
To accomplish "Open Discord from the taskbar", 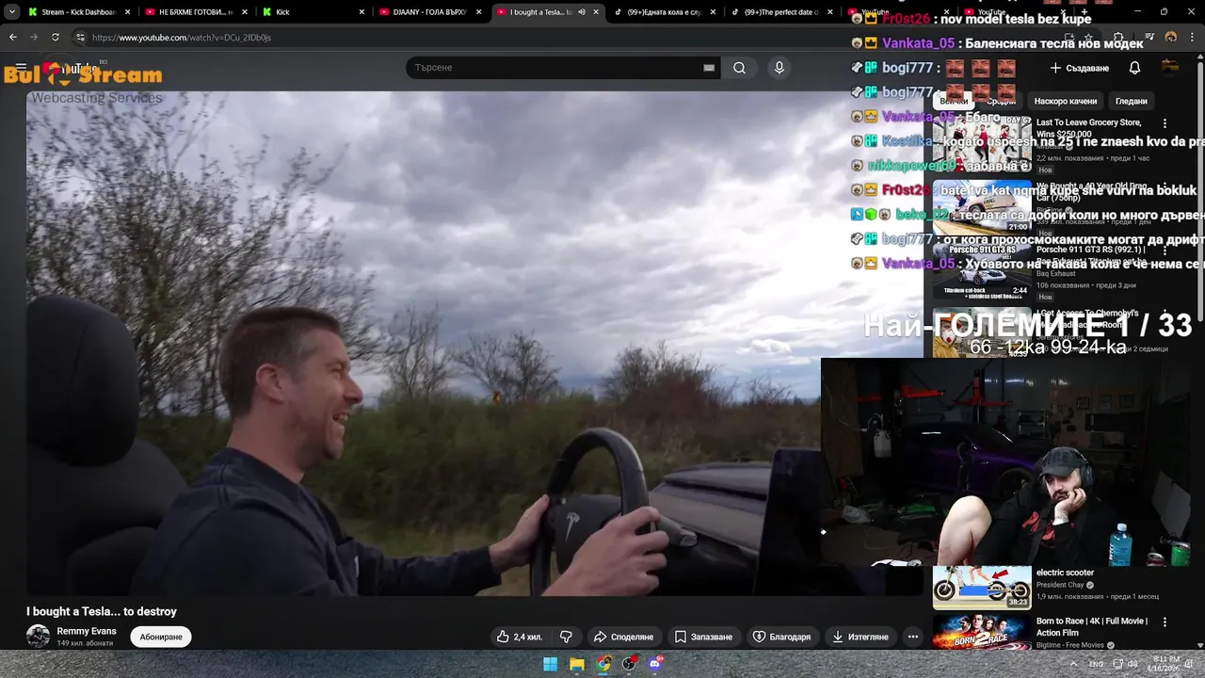I will (x=655, y=664).
